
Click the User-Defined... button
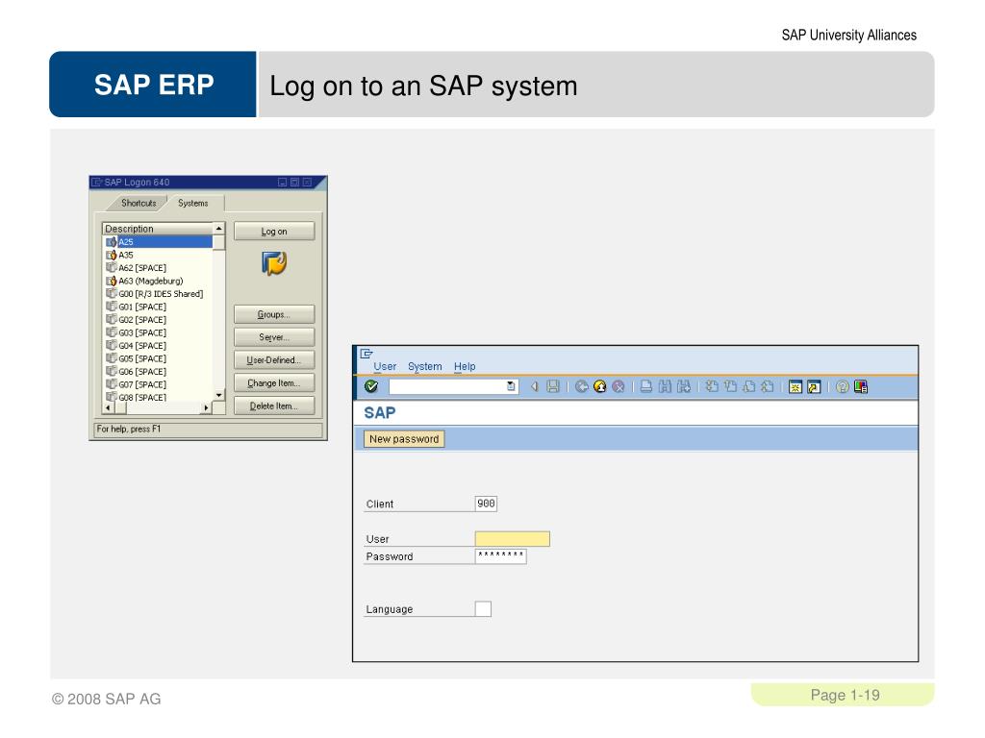pos(274,360)
